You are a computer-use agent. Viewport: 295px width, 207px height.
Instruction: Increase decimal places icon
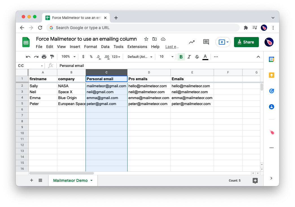coord(107,57)
